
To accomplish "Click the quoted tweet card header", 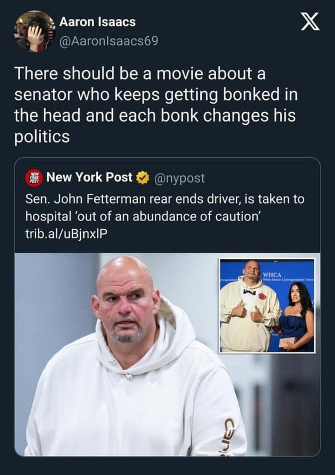I will coord(167,178).
